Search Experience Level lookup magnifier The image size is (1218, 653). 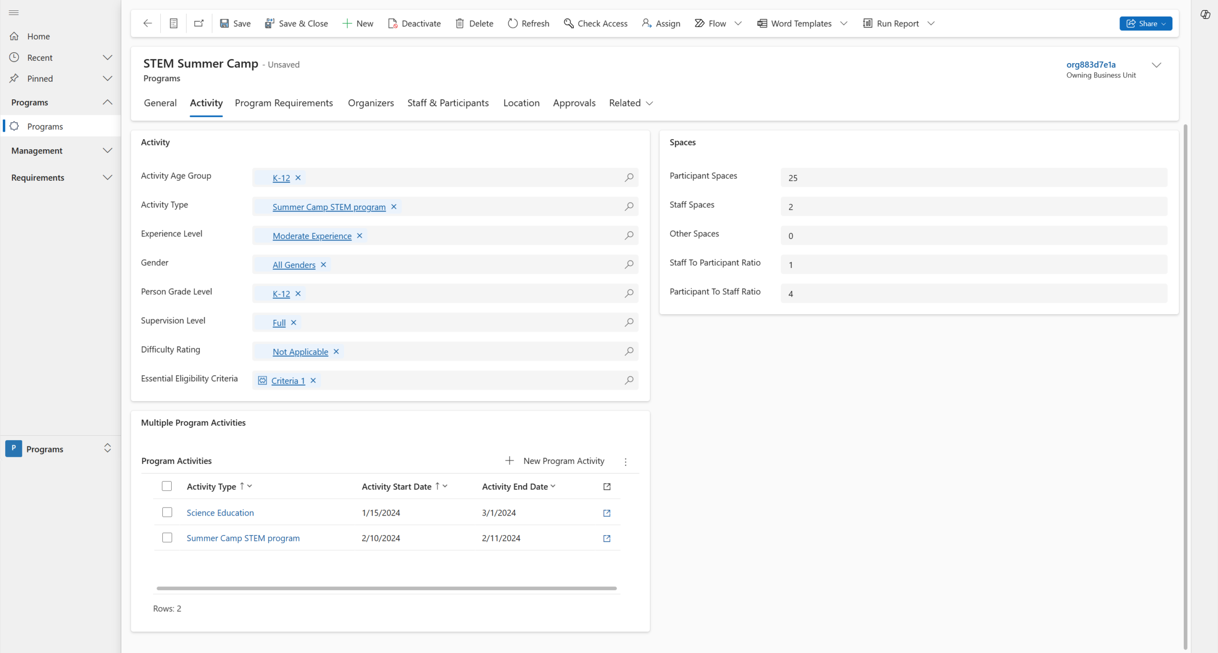coord(629,236)
